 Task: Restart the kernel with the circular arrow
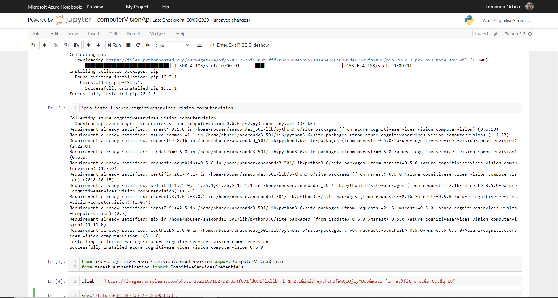pyautogui.click(x=138, y=45)
